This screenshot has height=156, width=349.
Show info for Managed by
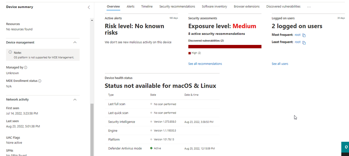coord(26,68)
